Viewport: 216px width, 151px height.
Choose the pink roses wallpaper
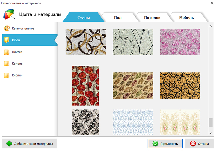[180, 42]
